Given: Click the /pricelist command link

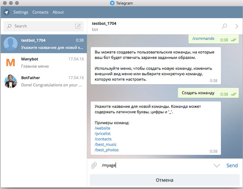Looking at the screenshot, I should [x=103, y=133].
